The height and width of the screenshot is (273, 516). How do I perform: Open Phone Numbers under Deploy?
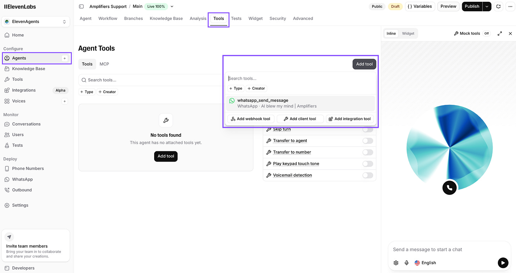click(28, 169)
